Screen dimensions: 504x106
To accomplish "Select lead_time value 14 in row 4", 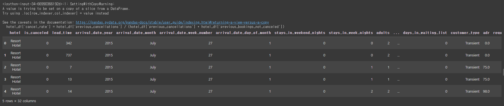I will pos(70,91).
